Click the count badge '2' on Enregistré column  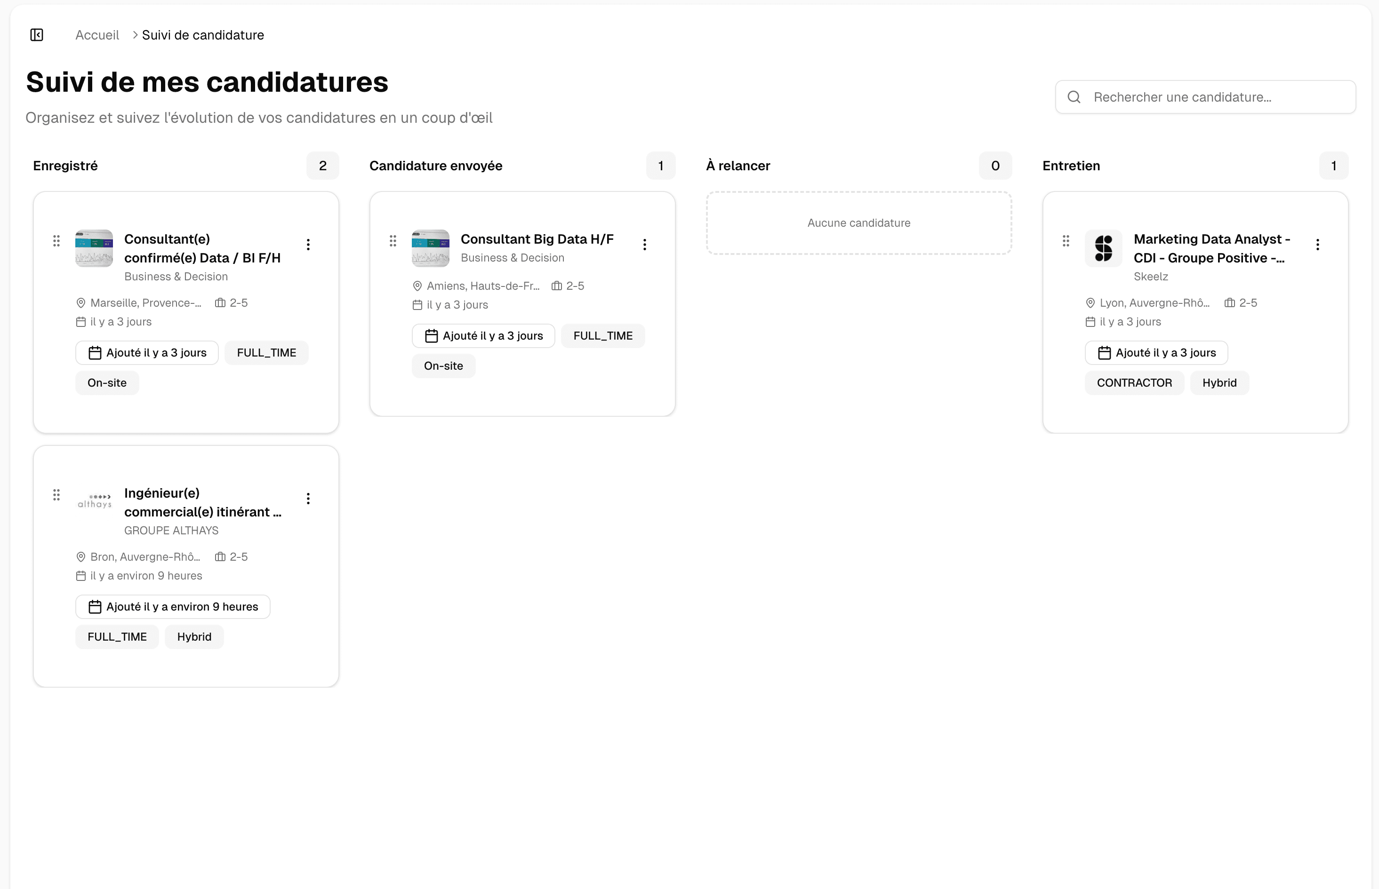click(323, 166)
